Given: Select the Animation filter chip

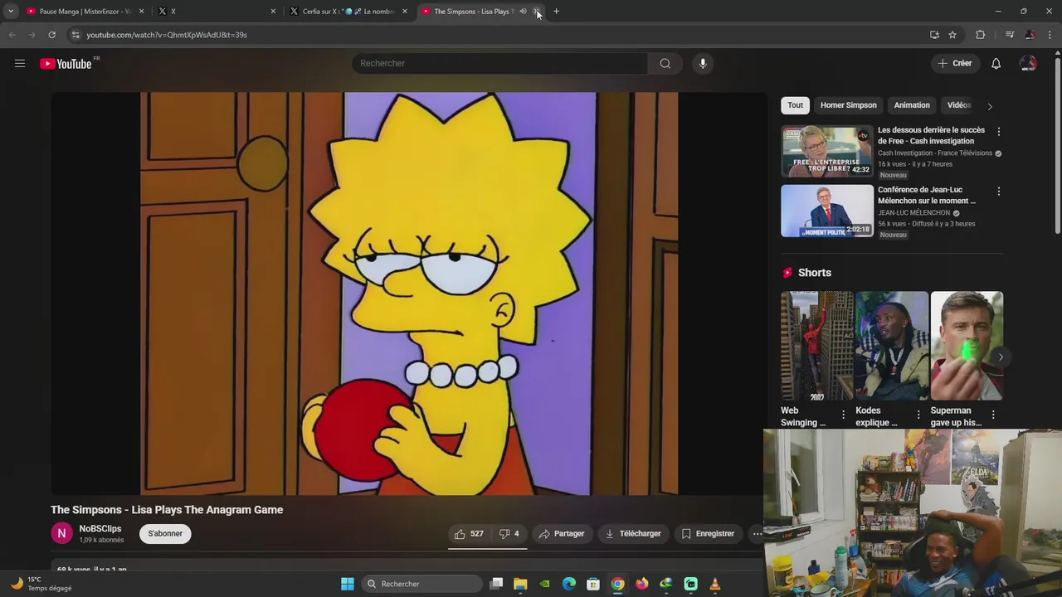Looking at the screenshot, I should [912, 105].
